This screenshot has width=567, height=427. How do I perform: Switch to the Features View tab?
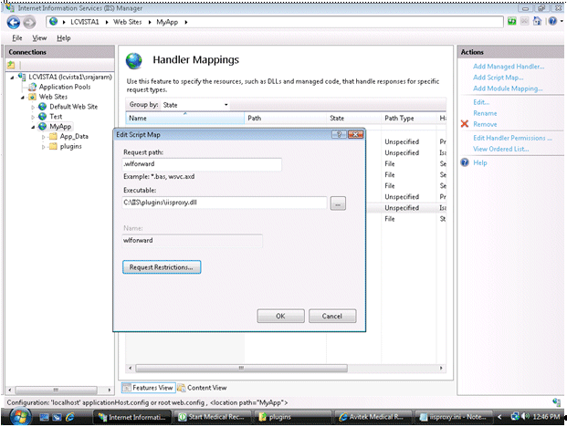[x=149, y=388]
